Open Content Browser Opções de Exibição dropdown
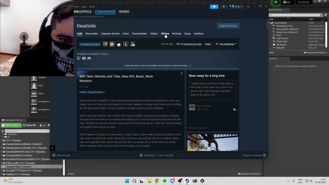329x185 pixels. click(x=250, y=174)
